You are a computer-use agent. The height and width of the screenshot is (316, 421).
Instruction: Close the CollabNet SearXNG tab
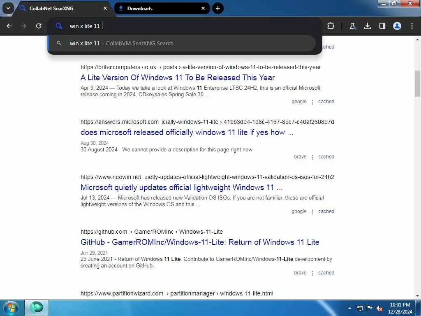(105, 8)
